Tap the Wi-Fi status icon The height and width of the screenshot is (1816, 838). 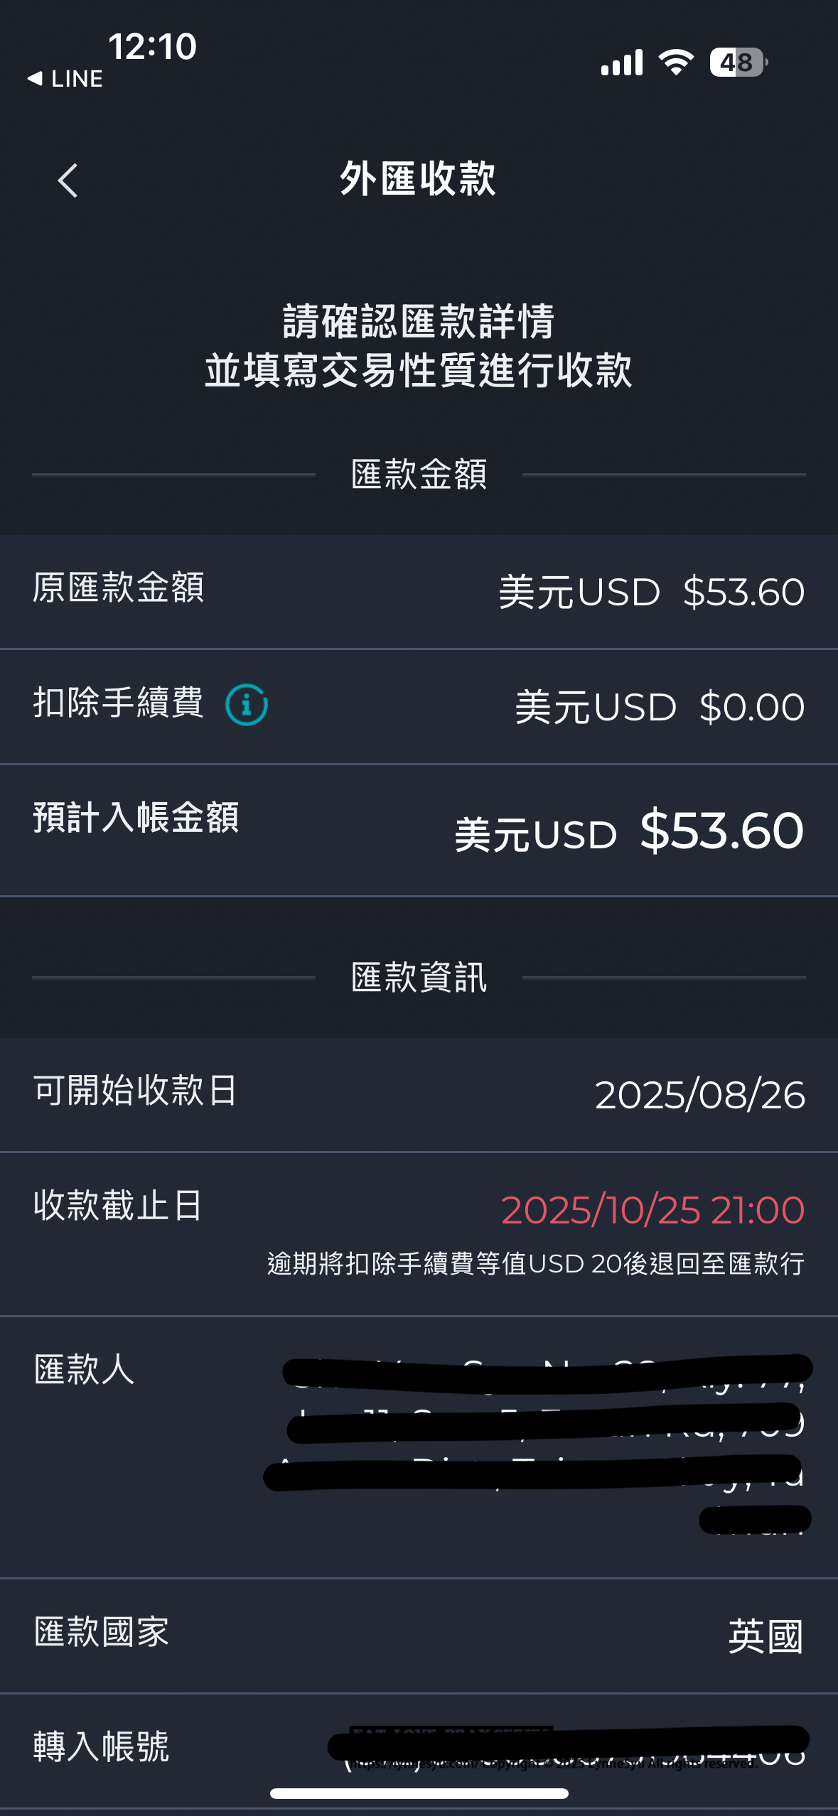(x=675, y=63)
